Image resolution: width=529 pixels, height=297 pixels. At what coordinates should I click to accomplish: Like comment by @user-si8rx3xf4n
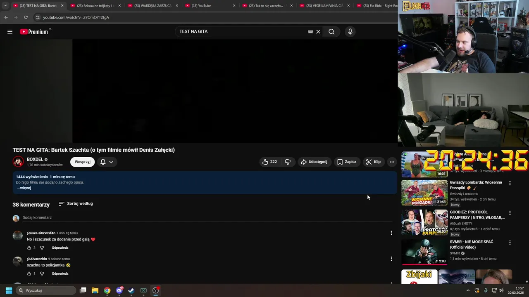pos(29,248)
